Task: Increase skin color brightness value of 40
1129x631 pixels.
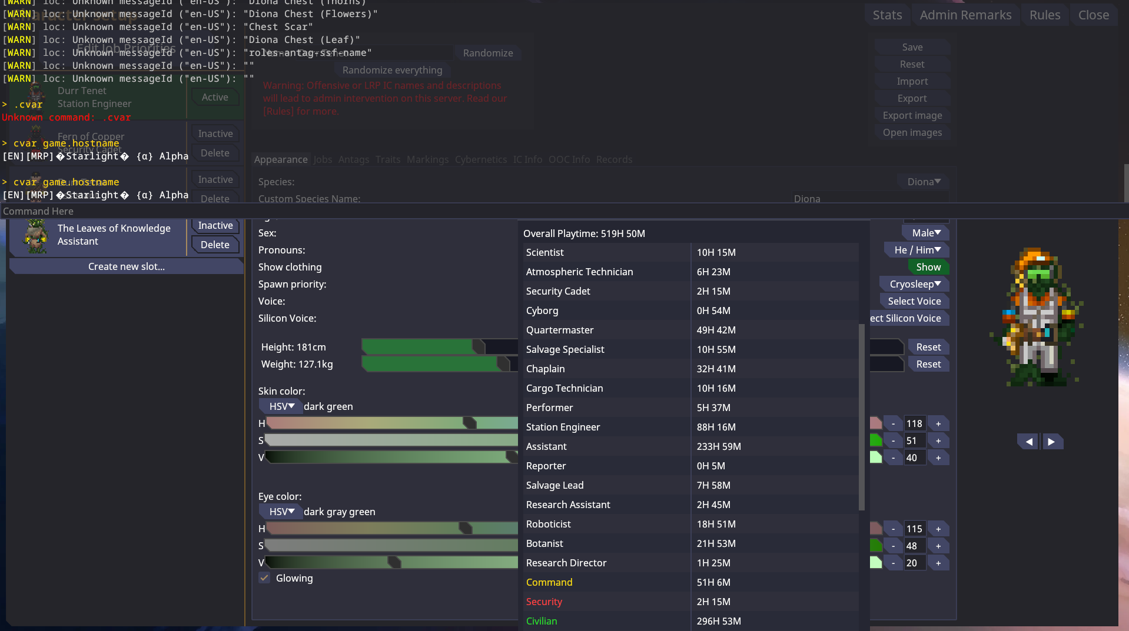Action: pyautogui.click(x=938, y=458)
